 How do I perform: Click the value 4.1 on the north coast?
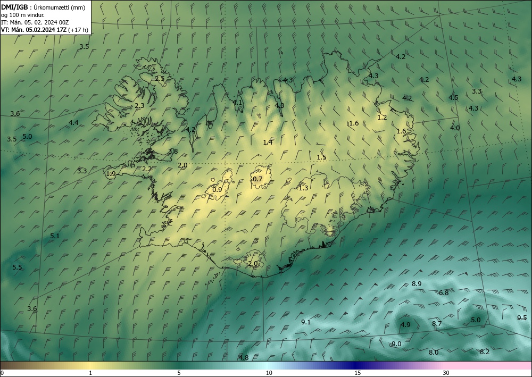tap(237, 102)
